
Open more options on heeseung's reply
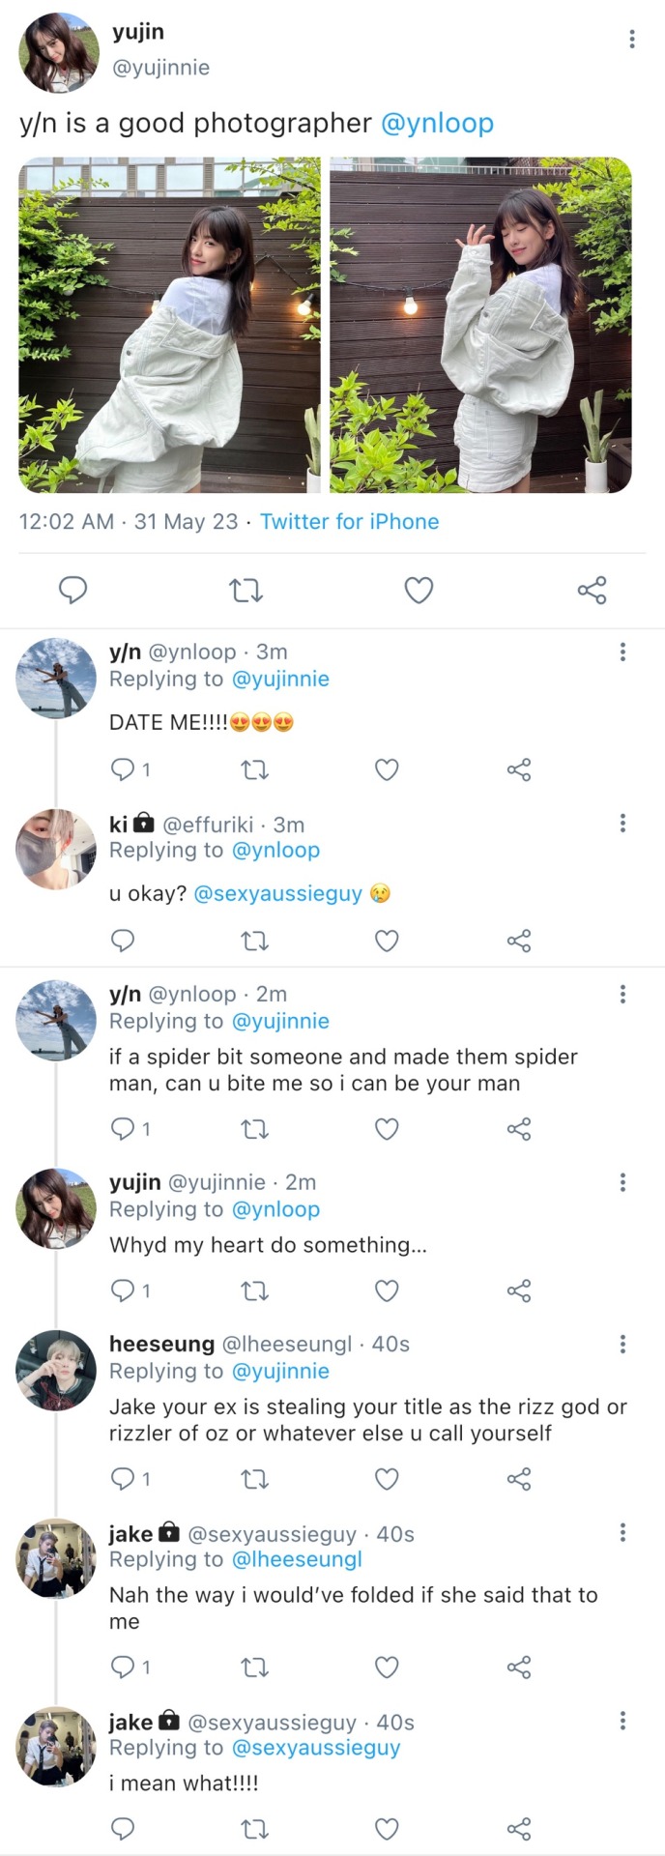tap(622, 1344)
